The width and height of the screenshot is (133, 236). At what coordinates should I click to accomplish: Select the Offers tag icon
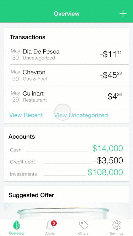coord(84,225)
